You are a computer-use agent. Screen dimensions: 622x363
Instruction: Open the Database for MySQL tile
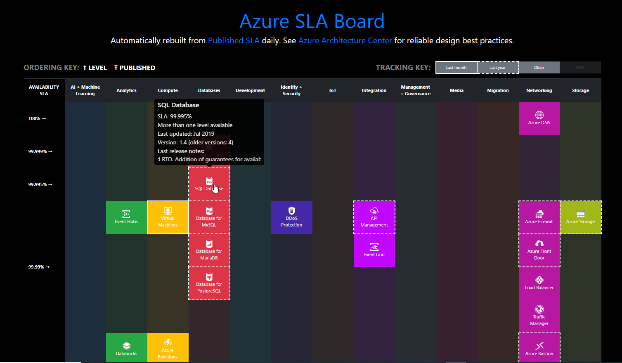click(209, 217)
